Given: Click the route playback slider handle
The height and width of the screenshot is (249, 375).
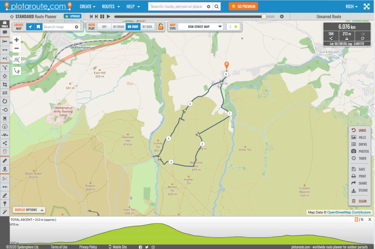Looking at the screenshot, I should (x=264, y=16).
